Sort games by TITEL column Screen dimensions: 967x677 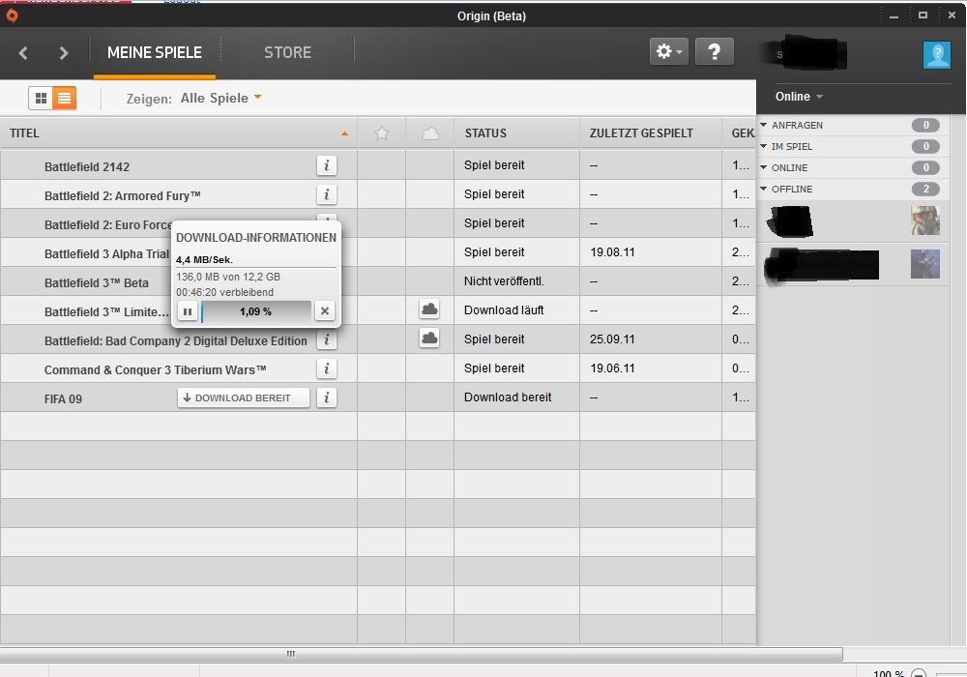click(x=179, y=133)
